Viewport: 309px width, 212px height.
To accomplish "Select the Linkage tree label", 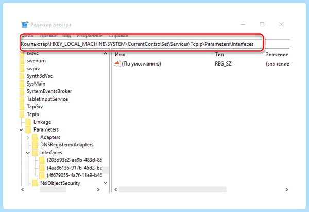I will [x=42, y=122].
